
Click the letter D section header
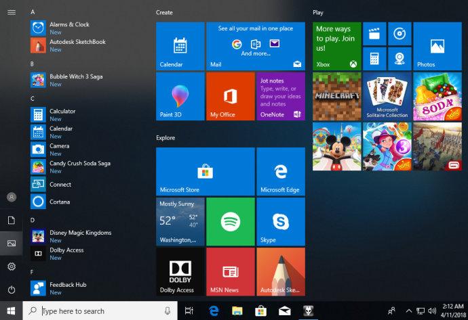pos(33,220)
